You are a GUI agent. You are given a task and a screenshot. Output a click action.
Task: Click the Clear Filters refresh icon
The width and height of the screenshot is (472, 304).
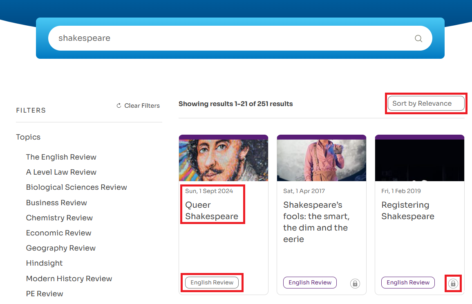[x=119, y=106]
